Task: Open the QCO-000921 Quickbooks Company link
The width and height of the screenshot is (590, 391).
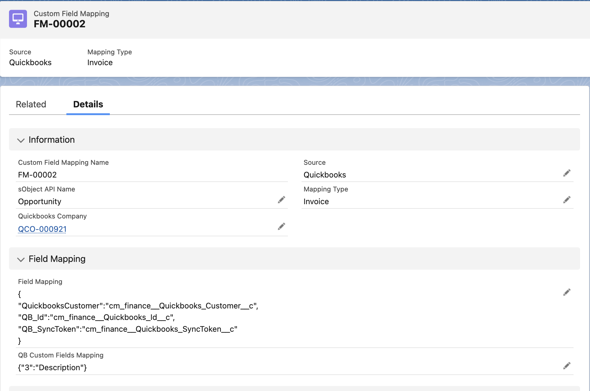Action: (42, 229)
